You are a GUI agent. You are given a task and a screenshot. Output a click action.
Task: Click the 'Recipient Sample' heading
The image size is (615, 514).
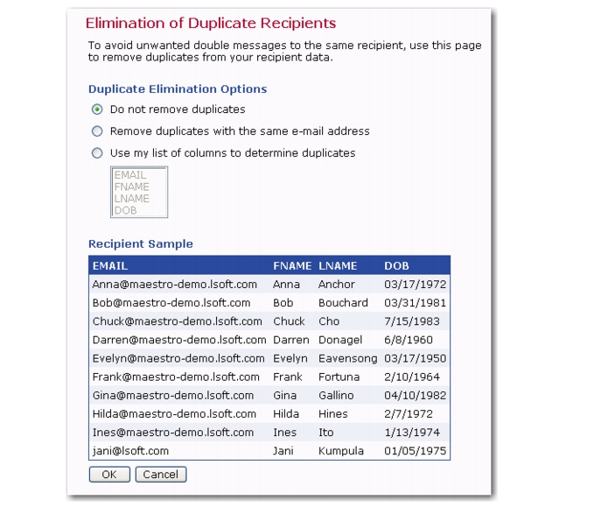click(141, 243)
